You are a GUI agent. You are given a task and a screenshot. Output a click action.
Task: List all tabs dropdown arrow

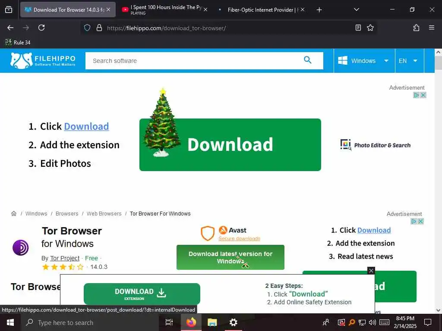pyautogui.click(x=356, y=9)
